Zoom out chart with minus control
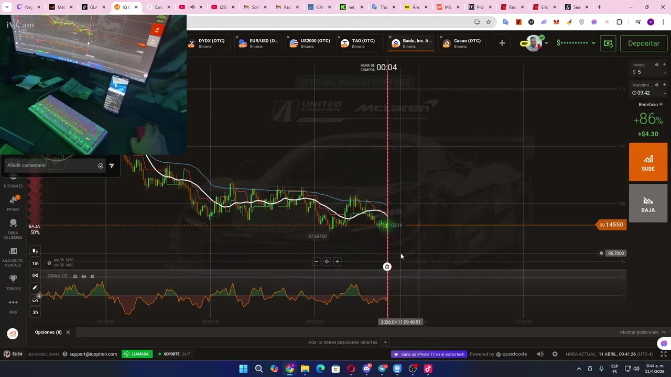The image size is (671, 377). click(x=316, y=261)
